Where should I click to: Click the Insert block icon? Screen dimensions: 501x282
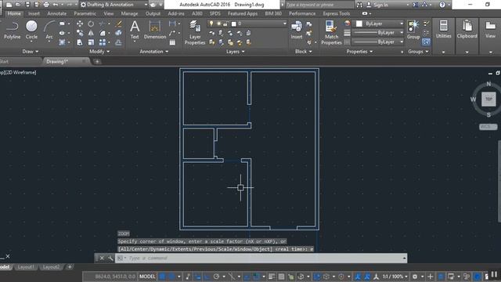coord(297,30)
